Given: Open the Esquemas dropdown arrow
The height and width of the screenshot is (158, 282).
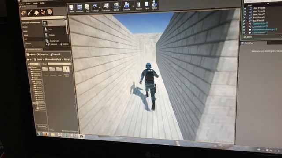Looking at the screenshot, I should tap(111, 7).
